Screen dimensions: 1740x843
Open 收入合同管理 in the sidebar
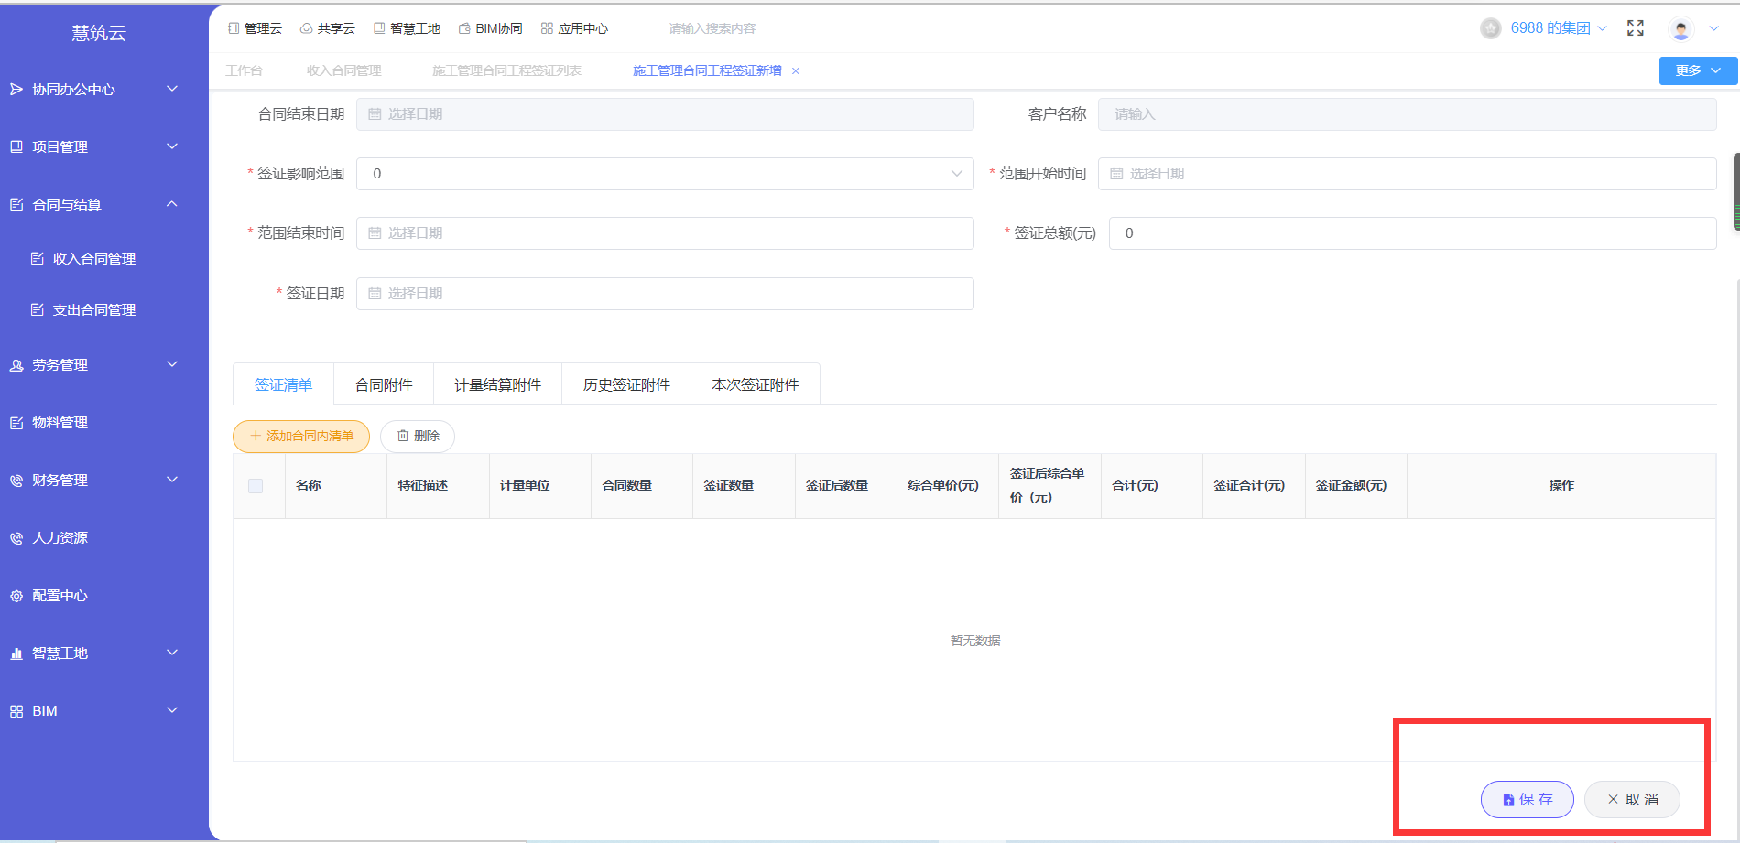point(94,259)
